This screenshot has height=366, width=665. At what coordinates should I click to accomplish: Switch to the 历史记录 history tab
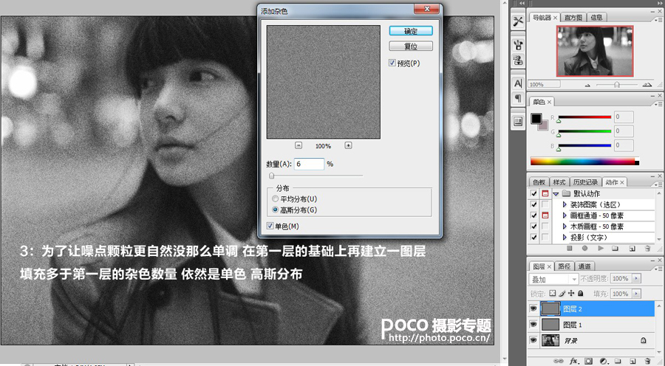point(585,182)
